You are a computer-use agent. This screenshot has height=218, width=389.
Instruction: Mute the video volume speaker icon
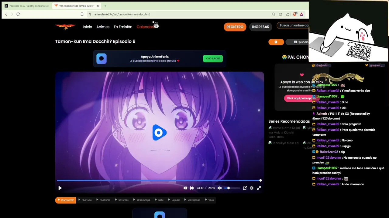[x=219, y=188]
